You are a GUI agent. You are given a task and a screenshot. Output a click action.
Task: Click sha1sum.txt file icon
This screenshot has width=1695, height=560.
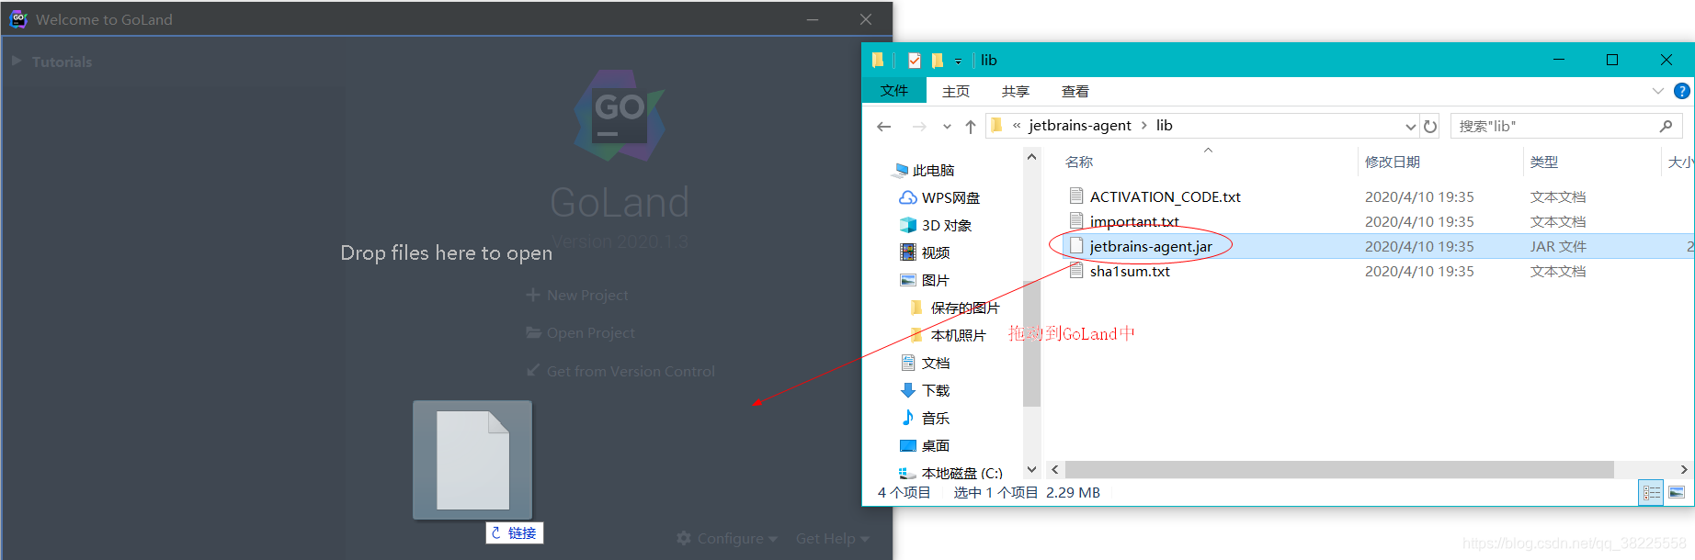coord(1076,270)
